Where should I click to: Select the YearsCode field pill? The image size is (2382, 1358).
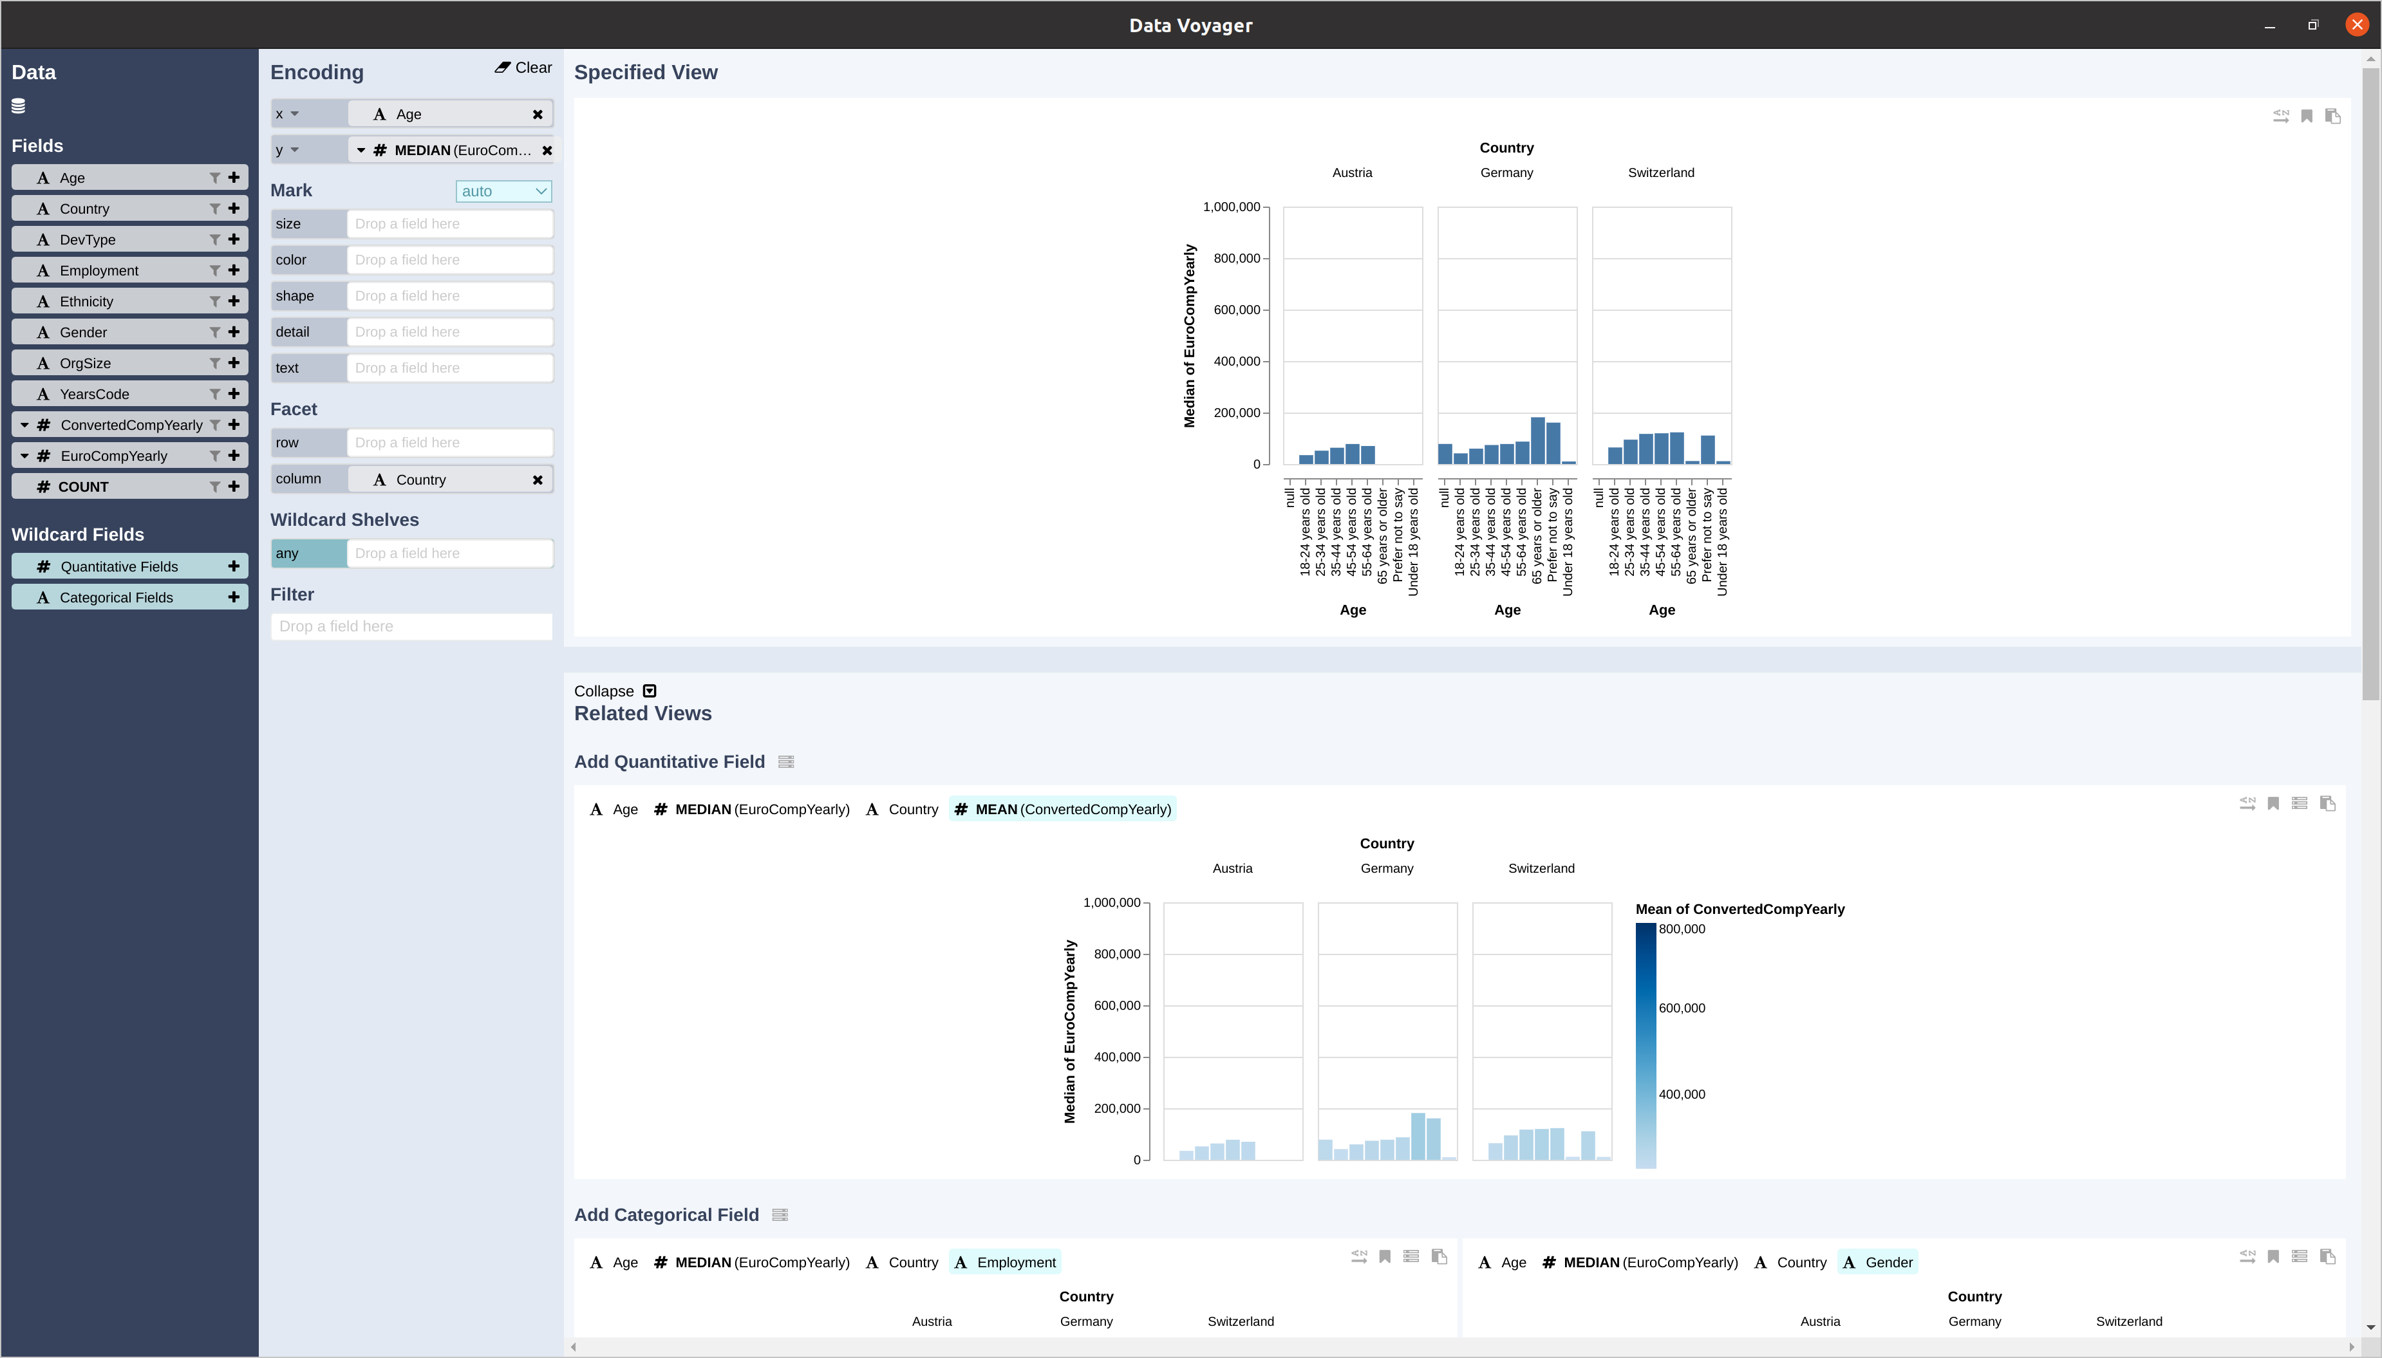pyautogui.click(x=129, y=394)
